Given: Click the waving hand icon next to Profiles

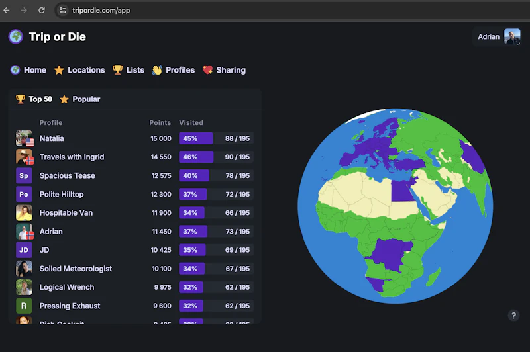Looking at the screenshot, I should tap(157, 70).
